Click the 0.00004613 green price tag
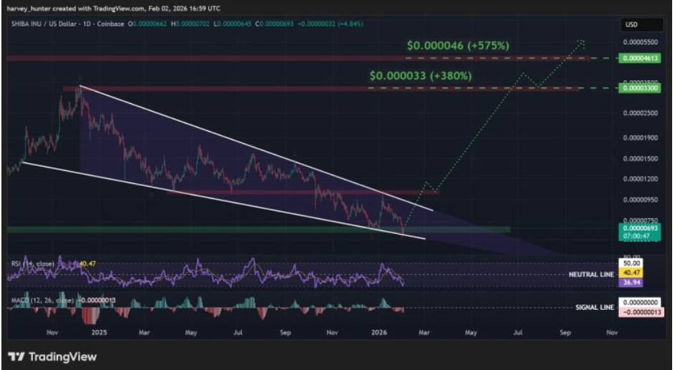Viewport: 675px width, 370px height. point(641,57)
